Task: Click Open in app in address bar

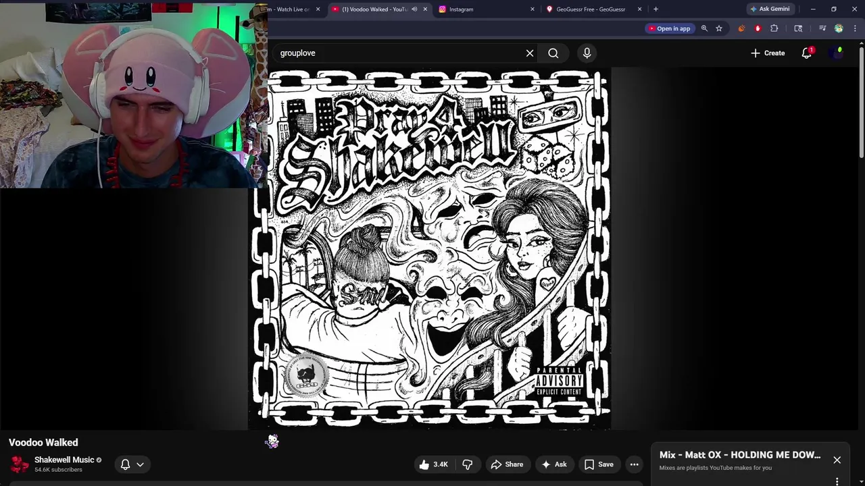Action: (669, 28)
